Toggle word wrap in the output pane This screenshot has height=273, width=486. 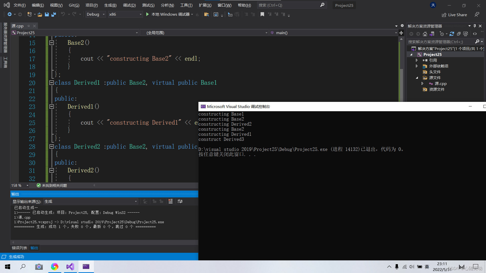pyautogui.click(x=180, y=201)
